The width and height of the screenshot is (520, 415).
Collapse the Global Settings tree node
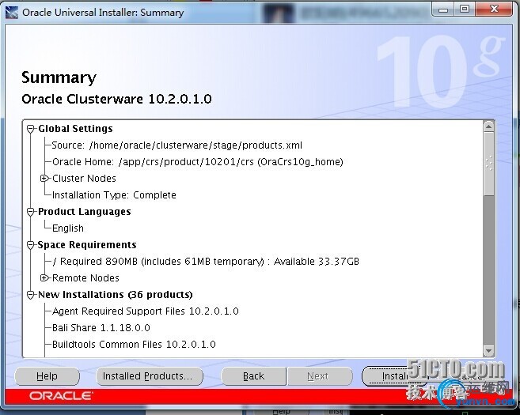point(31,129)
